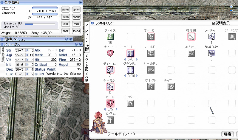
Task: Select the ディバインプロテクション skill icon
Action: pyautogui.click(x=110, y=70)
